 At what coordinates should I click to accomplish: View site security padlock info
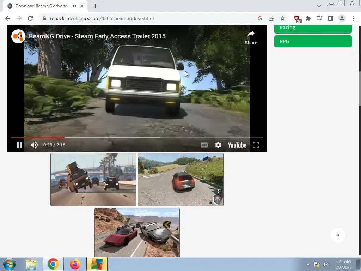pos(44,18)
